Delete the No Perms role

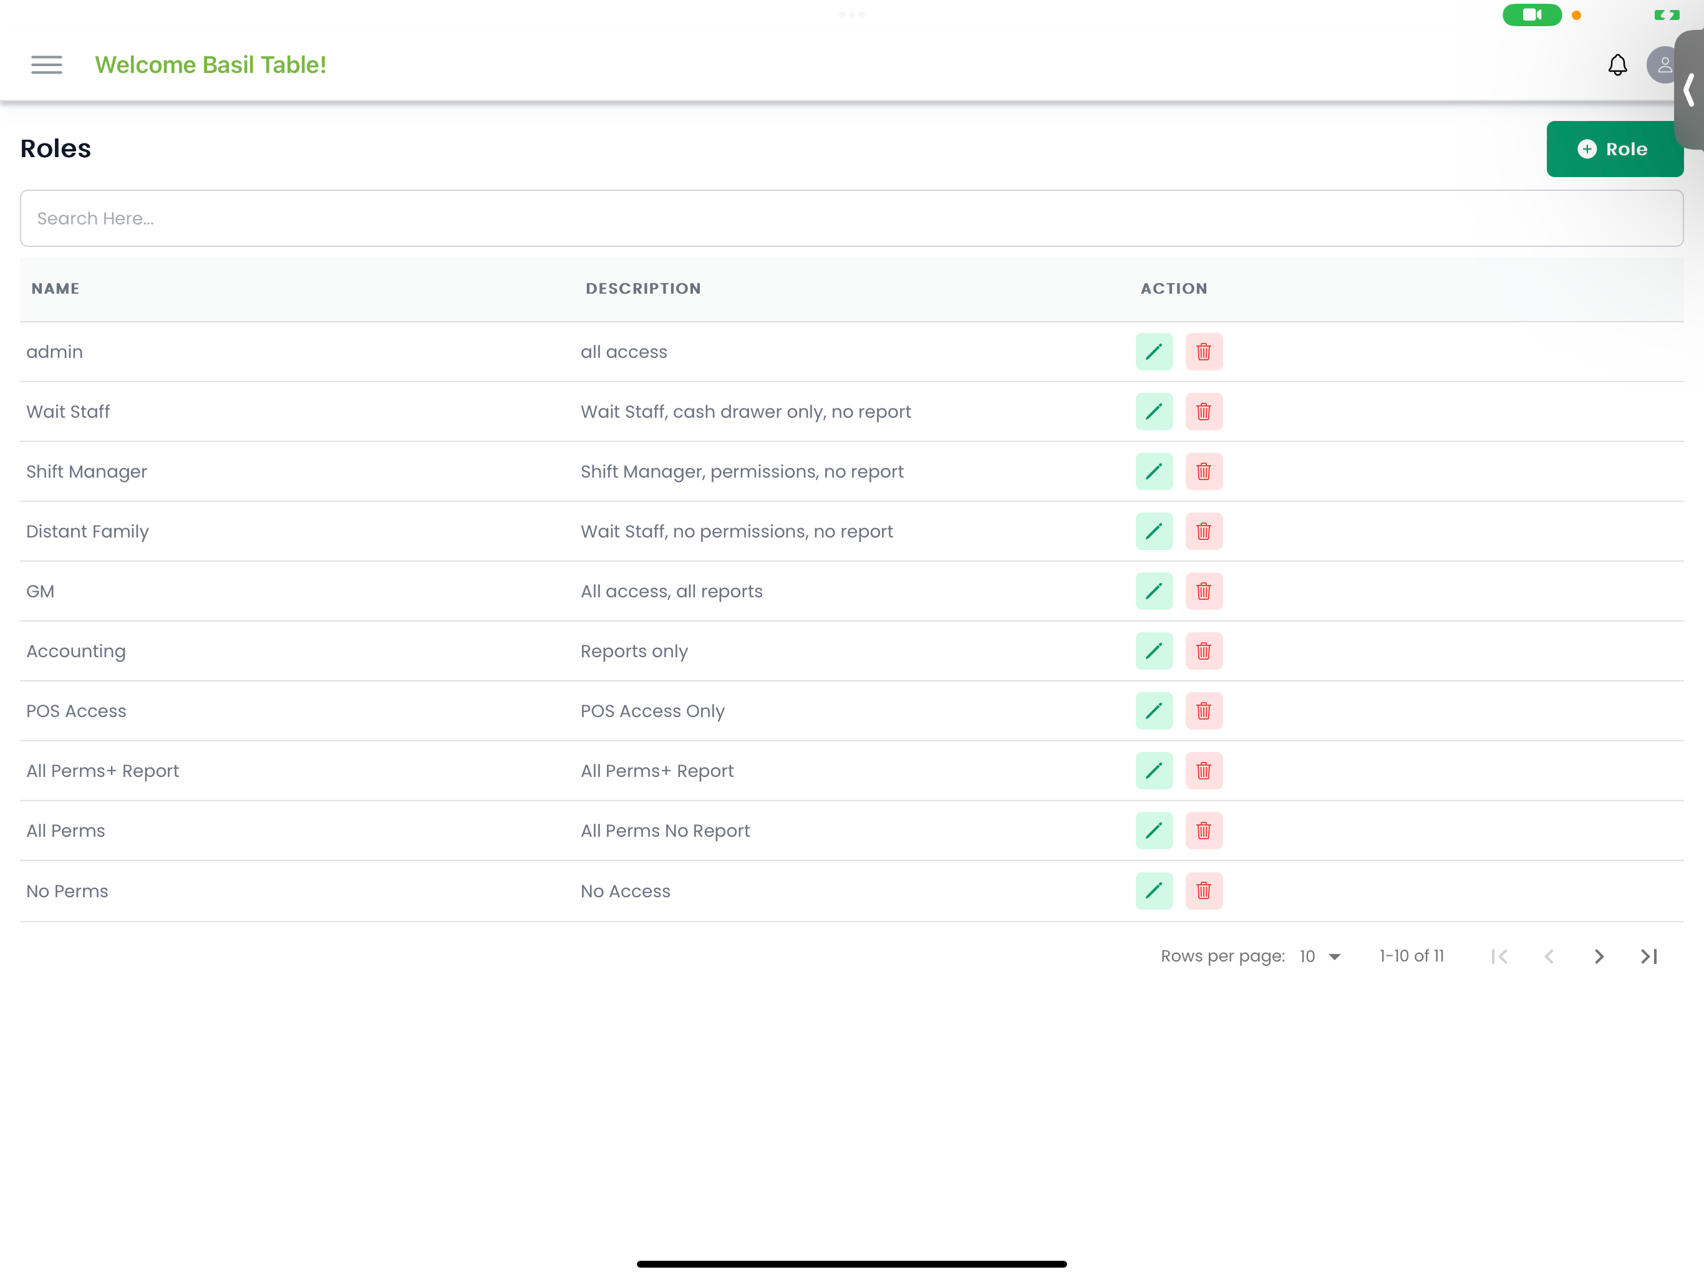[x=1203, y=891]
